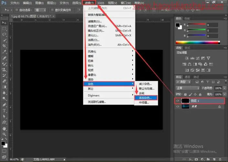Click the toolbox foreground color swatch
This screenshot has height=162, width=228.
point(3,143)
